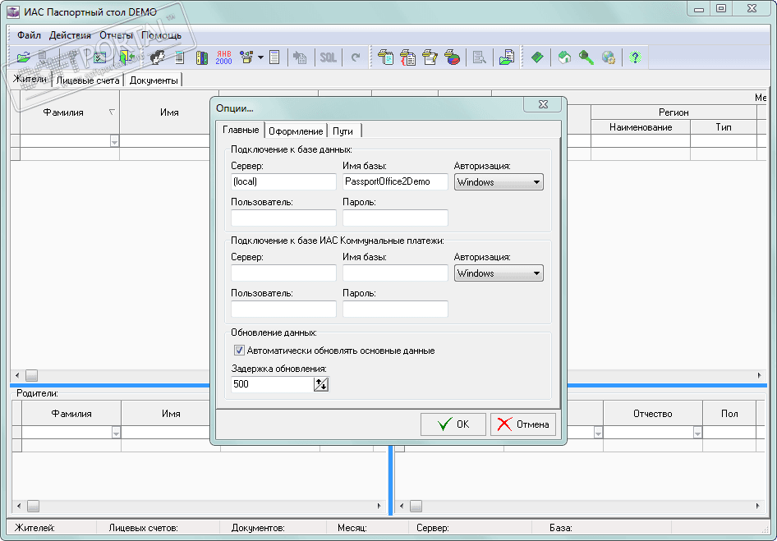
Task: Open the Отчеты menu
Action: click(116, 35)
